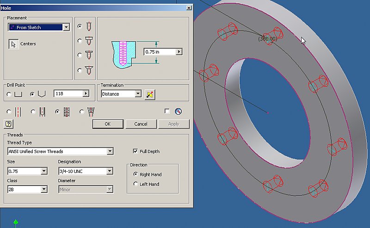Screen dimensions: 370x228
Task: Open the depth value flyout arrow
Action: (x=179, y=52)
